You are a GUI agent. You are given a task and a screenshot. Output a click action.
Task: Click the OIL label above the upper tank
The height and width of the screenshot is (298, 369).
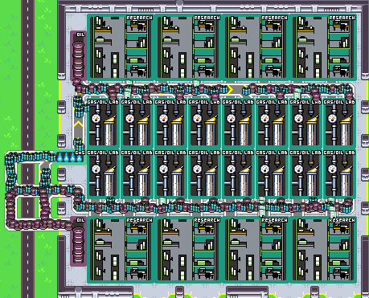pyautogui.click(x=80, y=35)
